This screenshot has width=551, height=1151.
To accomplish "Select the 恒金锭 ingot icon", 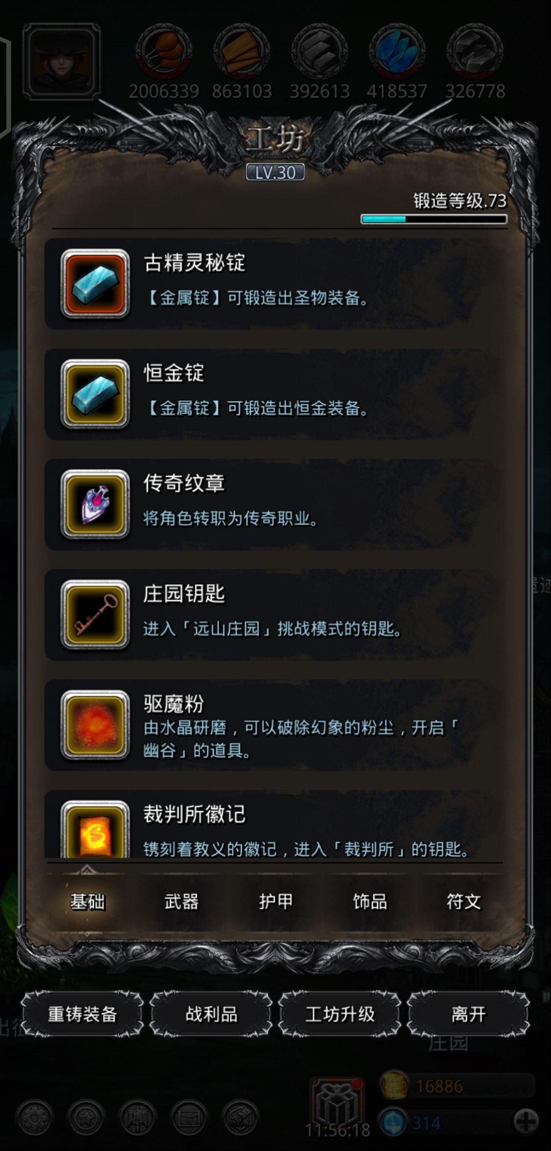I will [95, 394].
